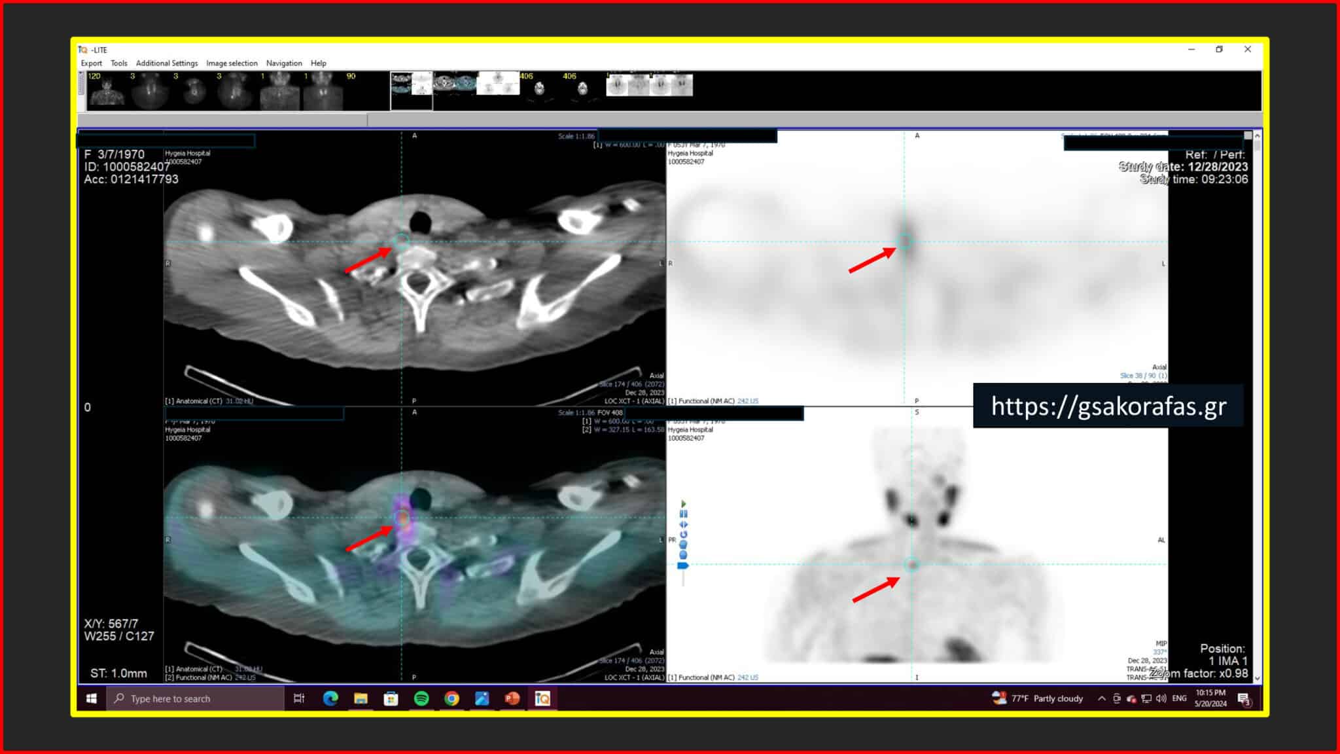Open the Export menu

tap(91, 63)
